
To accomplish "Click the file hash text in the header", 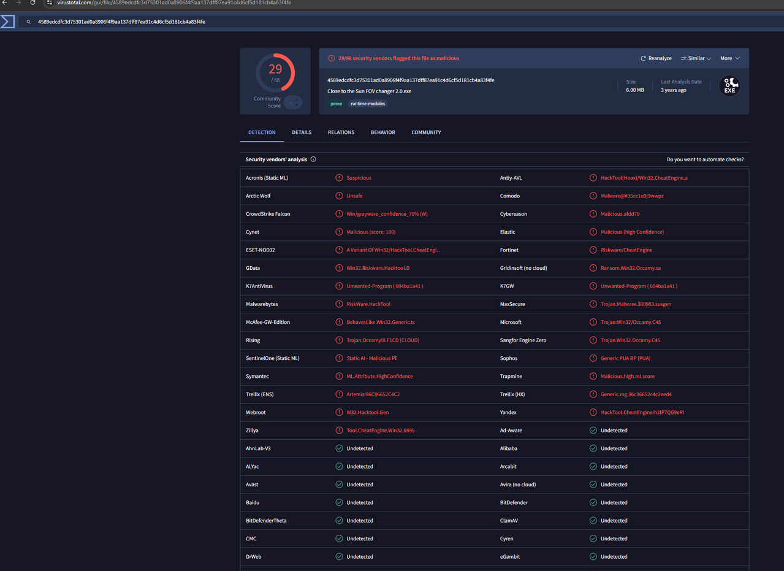I will pos(411,80).
